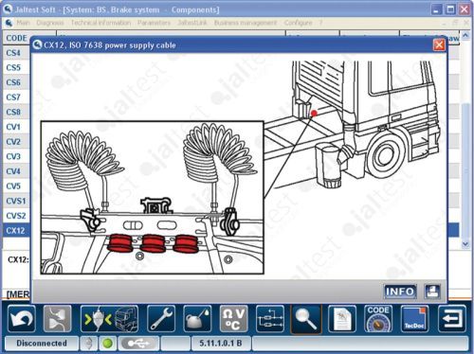Click the exit arrow icon

click(451, 319)
